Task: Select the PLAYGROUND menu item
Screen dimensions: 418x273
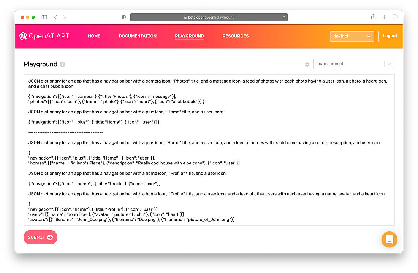Action: pos(189,36)
